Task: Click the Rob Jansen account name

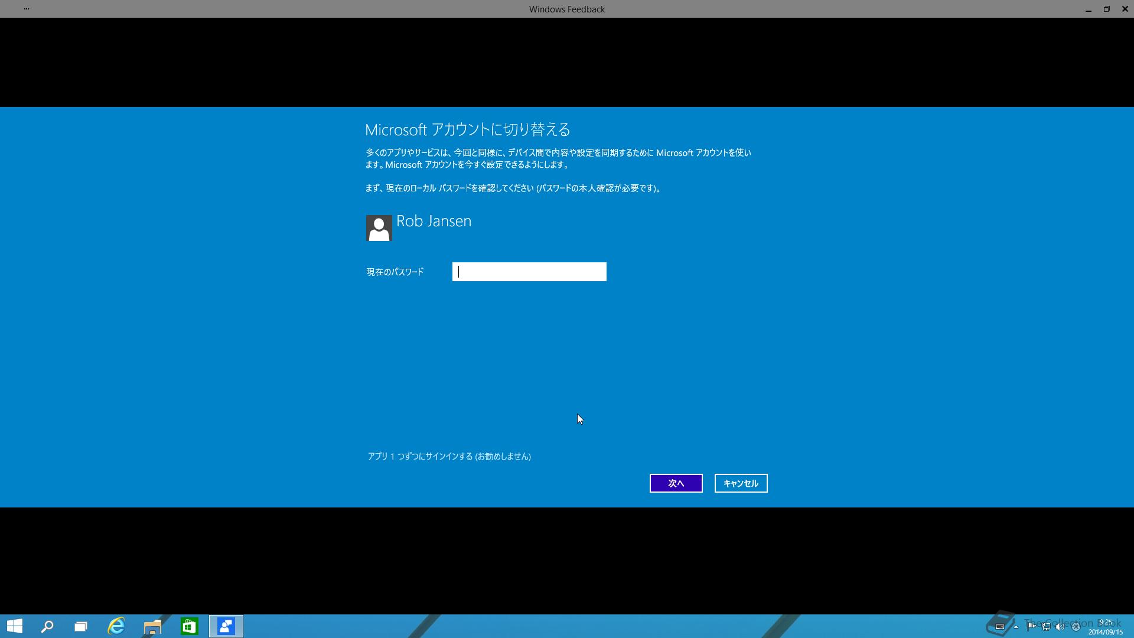Action: [434, 221]
